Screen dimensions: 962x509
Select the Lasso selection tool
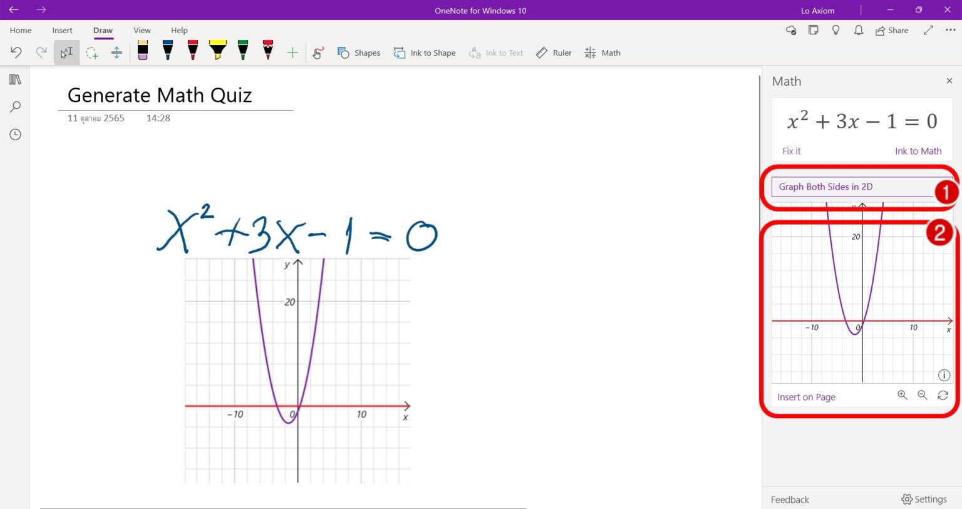[91, 53]
